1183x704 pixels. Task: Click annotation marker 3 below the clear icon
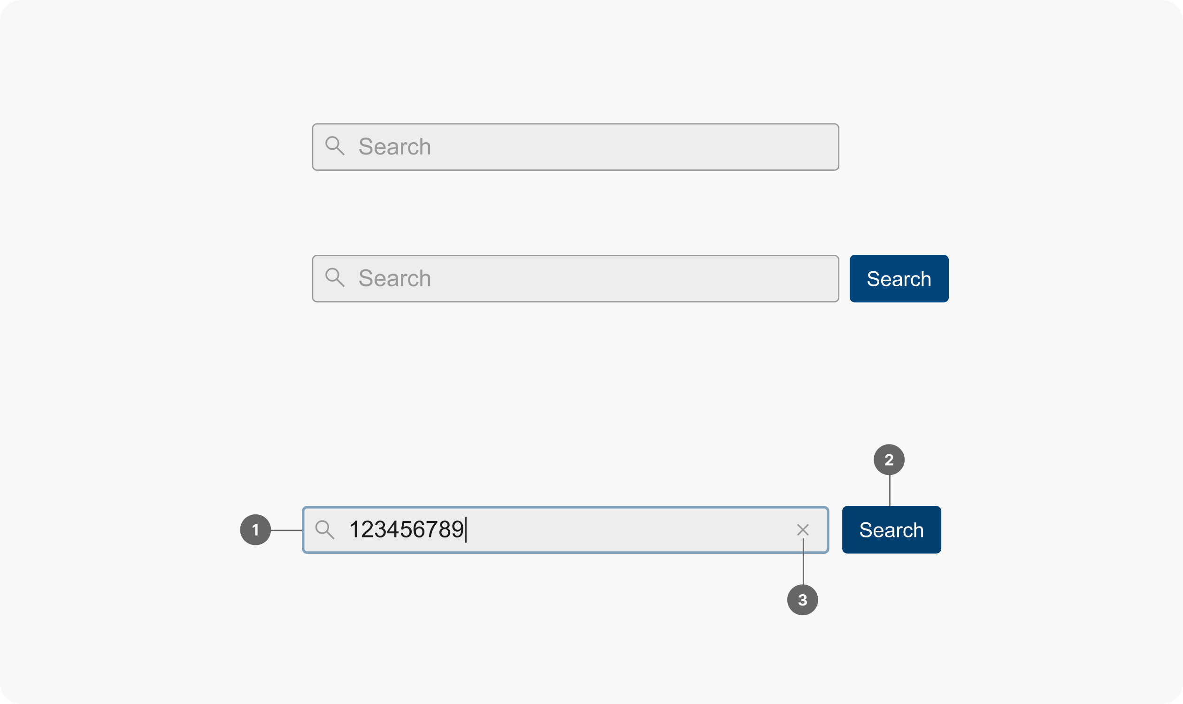[803, 600]
